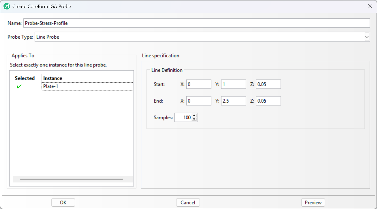Click the End Z coordinate field
This screenshot has height=209, width=377.
[268, 101]
